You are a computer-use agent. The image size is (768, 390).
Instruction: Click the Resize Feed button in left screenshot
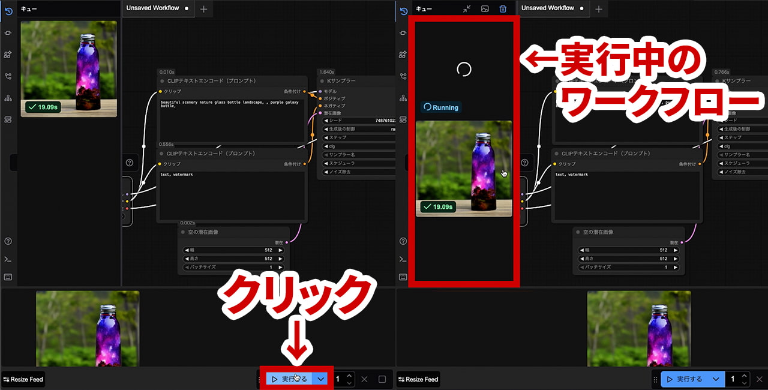[x=23, y=379]
